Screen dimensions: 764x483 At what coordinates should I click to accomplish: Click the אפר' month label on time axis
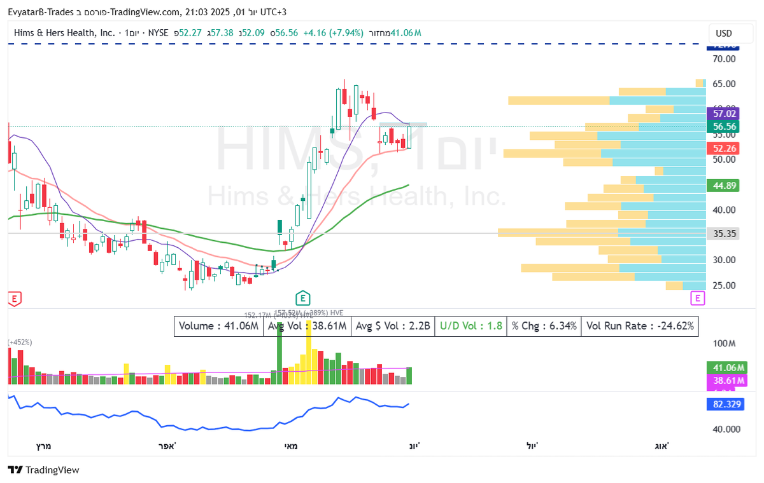167,446
